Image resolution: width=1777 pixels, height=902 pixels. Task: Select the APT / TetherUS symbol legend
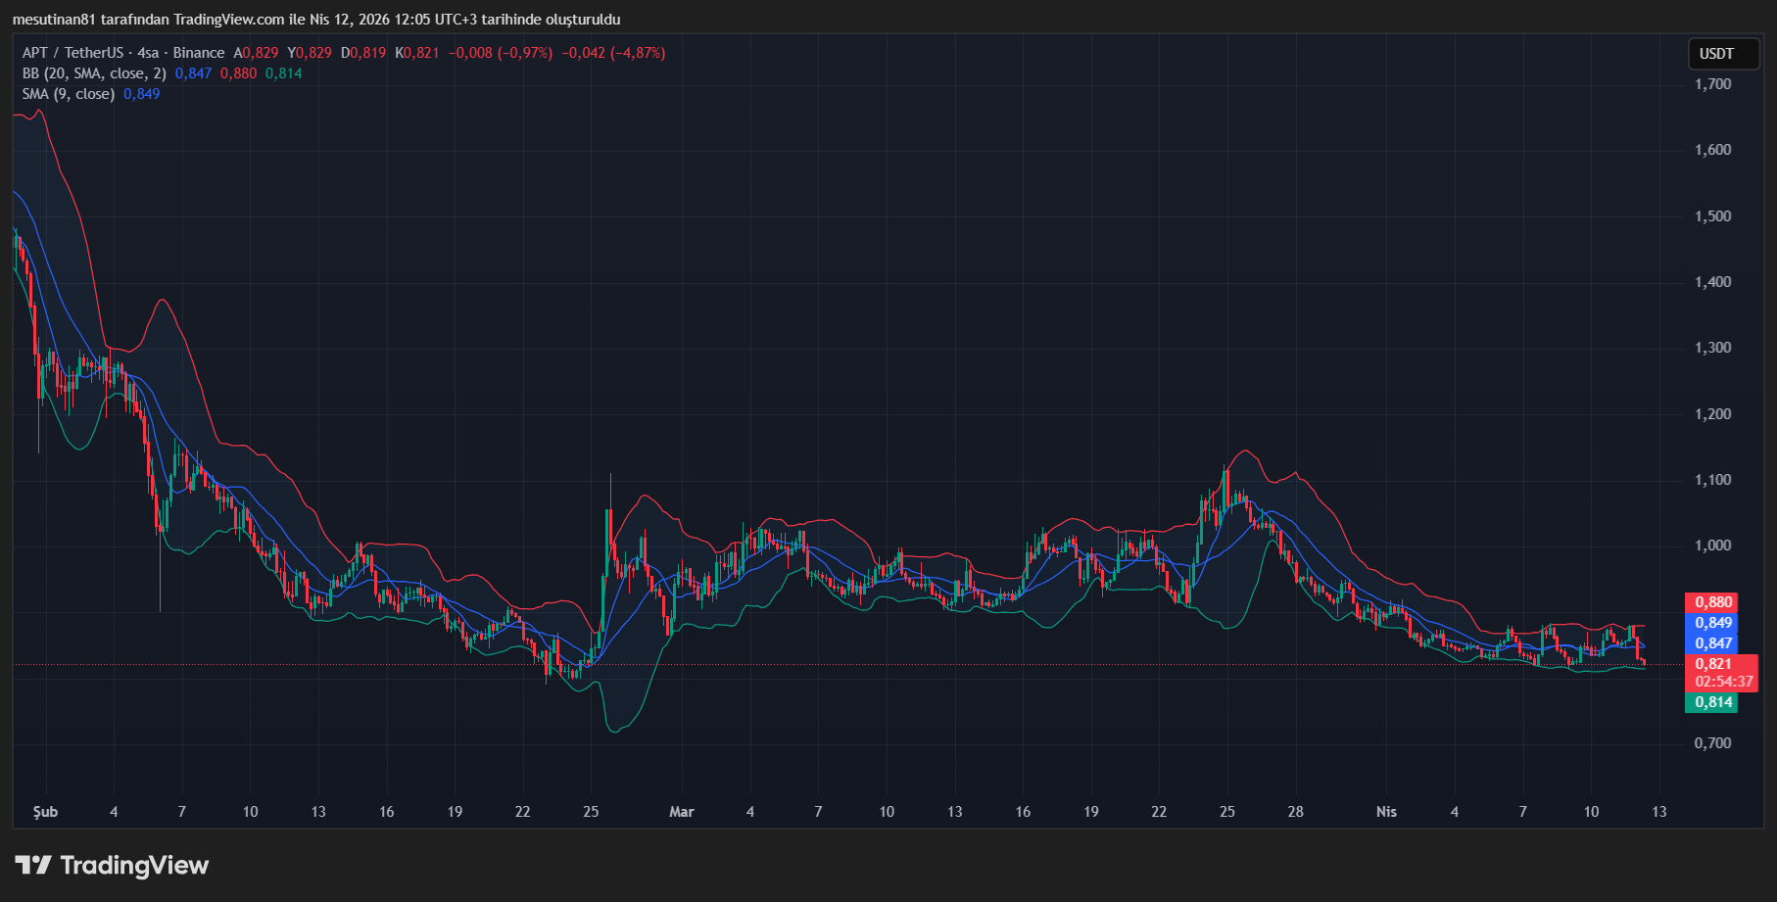tap(73, 53)
